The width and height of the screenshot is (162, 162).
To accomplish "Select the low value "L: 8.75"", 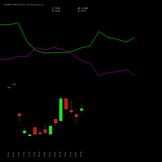I will click(82, 11).
